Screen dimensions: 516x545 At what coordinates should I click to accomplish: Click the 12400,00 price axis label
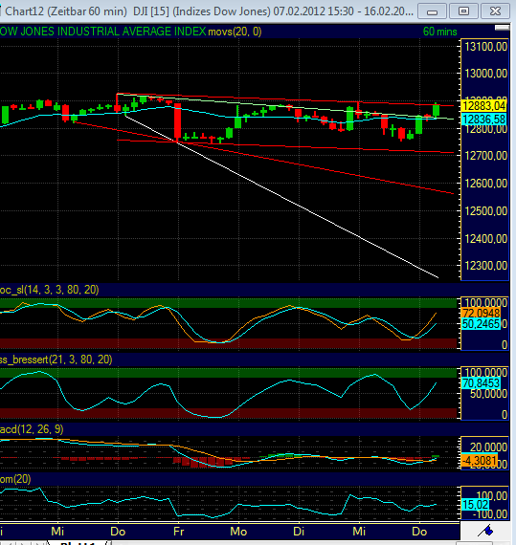(x=486, y=238)
